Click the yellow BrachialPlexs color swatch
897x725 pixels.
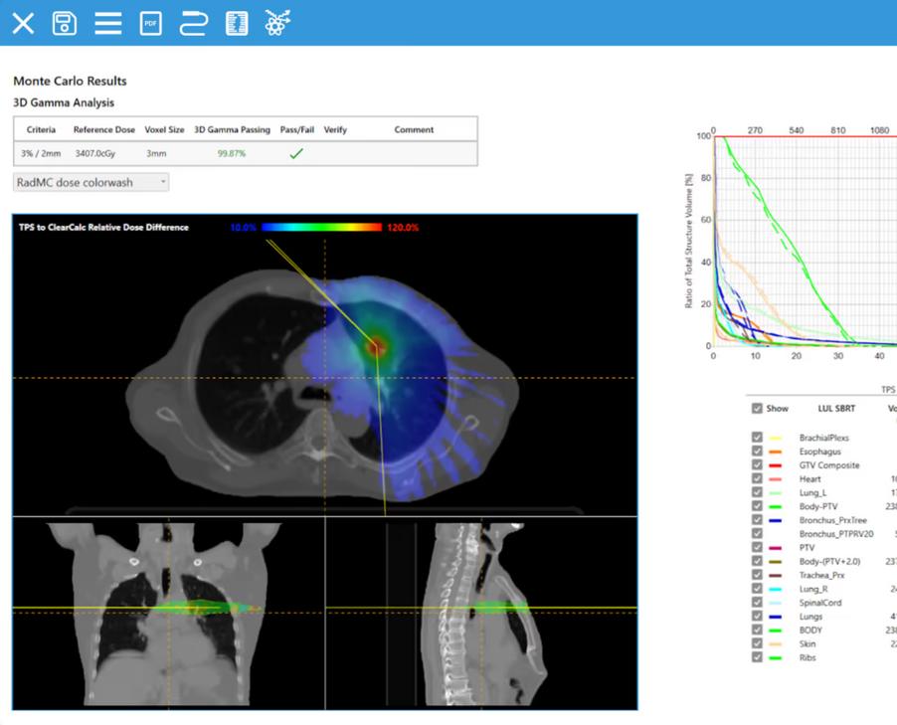coord(775,439)
